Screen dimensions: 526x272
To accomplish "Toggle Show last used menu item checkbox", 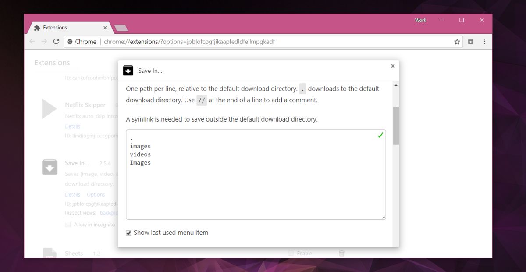I will 128,233.
